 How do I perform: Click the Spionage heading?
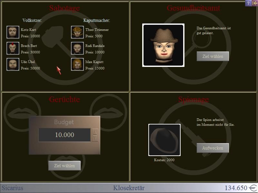pos(193,99)
